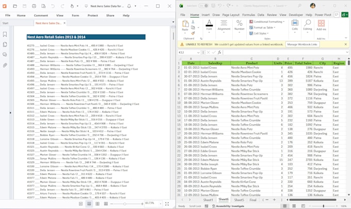Viewport: 351px width, 209px height.
Task: Click full screen icon in PDF reader status bar
Action: [167, 204]
